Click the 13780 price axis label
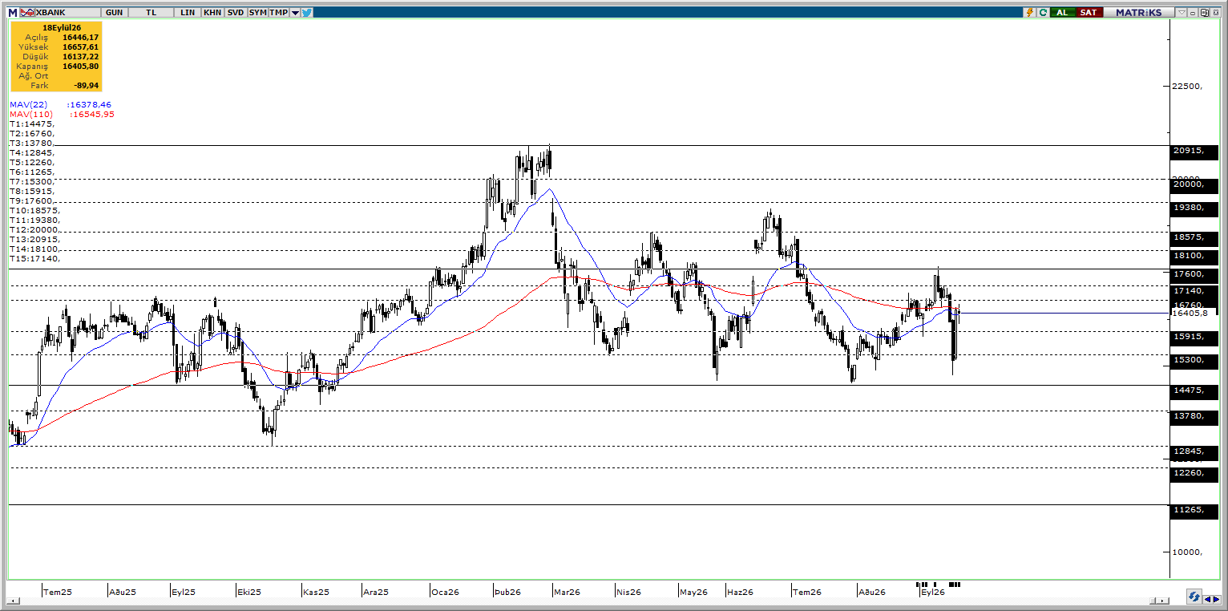This screenshot has height=611, width=1228. 1194,416
